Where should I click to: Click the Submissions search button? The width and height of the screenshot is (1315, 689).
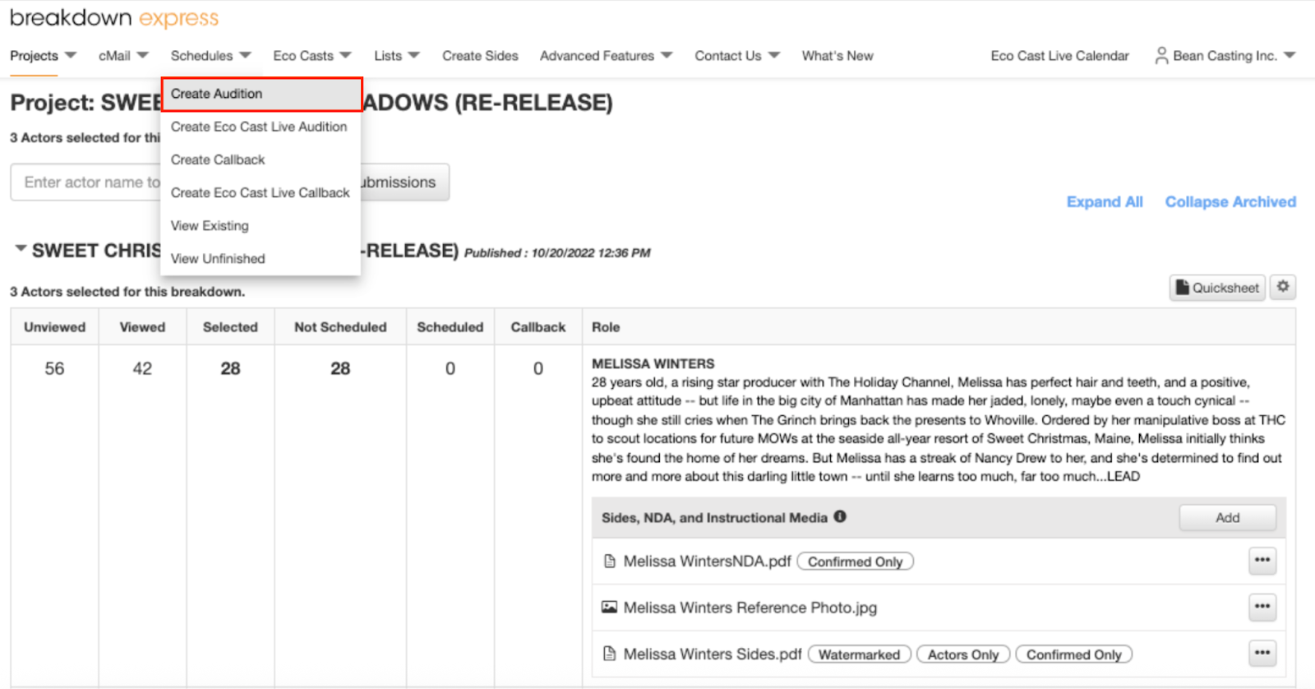[404, 183]
